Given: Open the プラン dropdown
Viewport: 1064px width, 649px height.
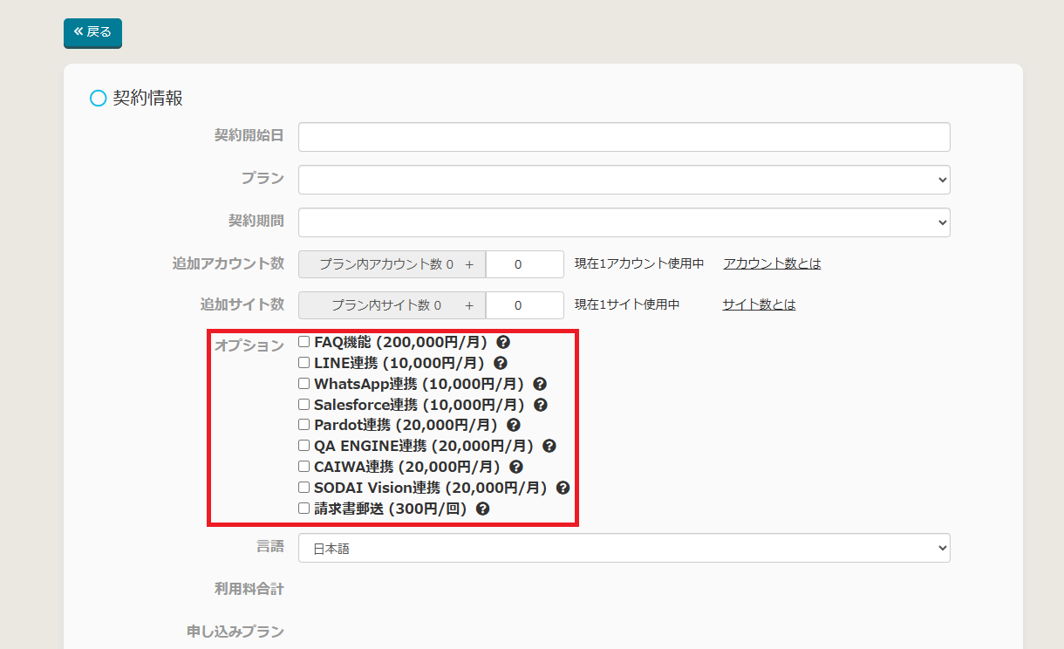Looking at the screenshot, I should click(624, 180).
